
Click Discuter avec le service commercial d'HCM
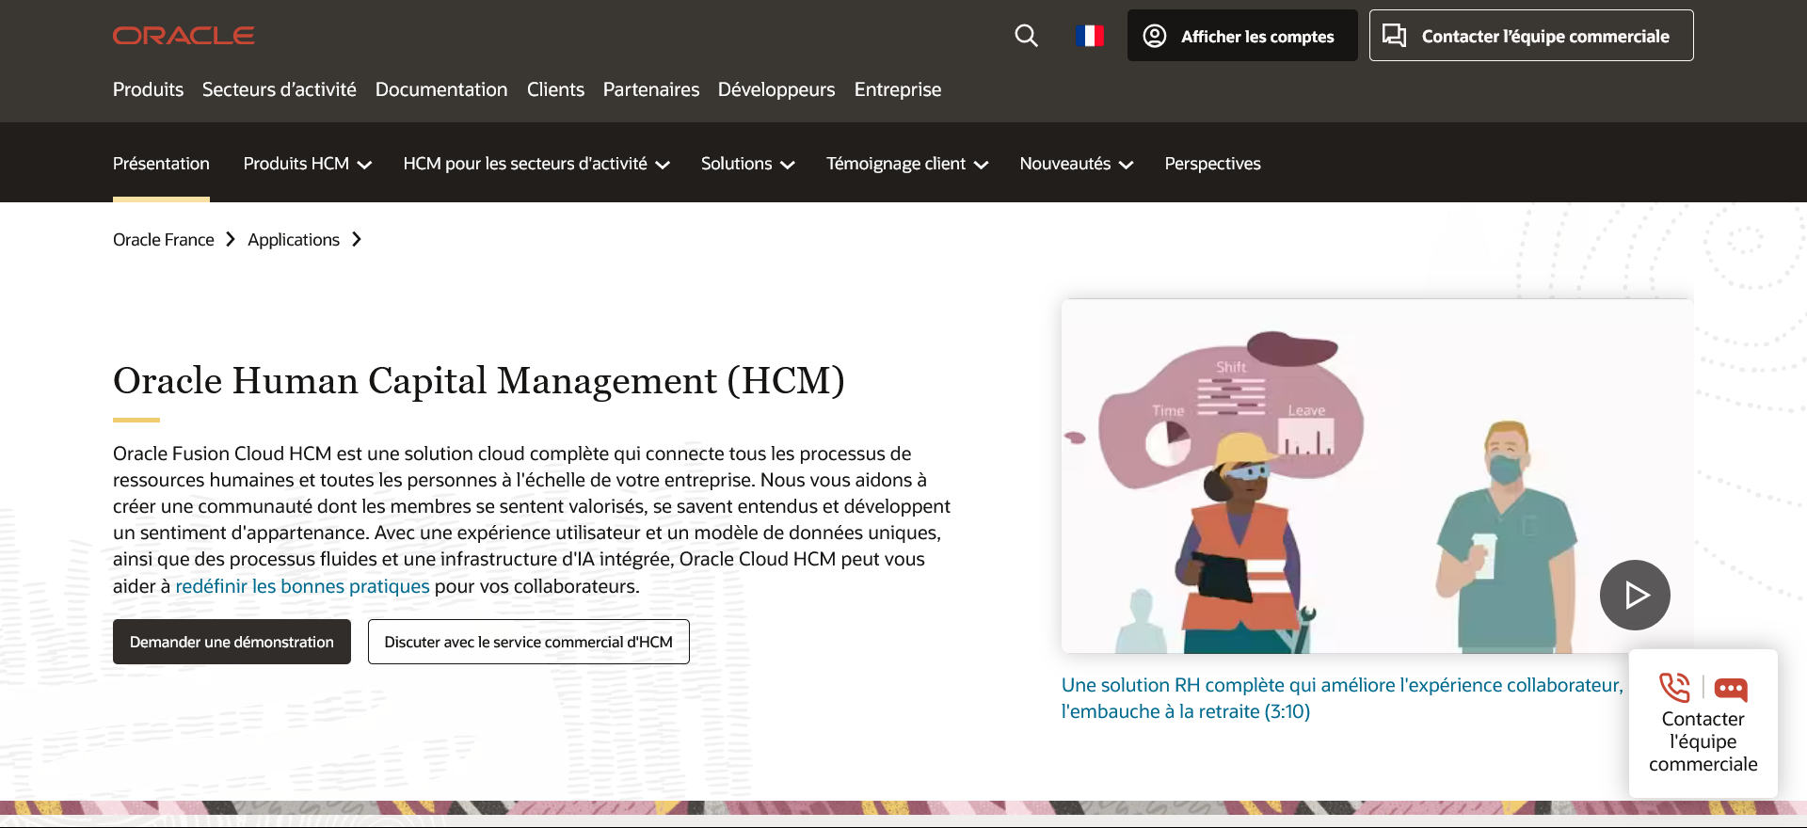click(529, 642)
